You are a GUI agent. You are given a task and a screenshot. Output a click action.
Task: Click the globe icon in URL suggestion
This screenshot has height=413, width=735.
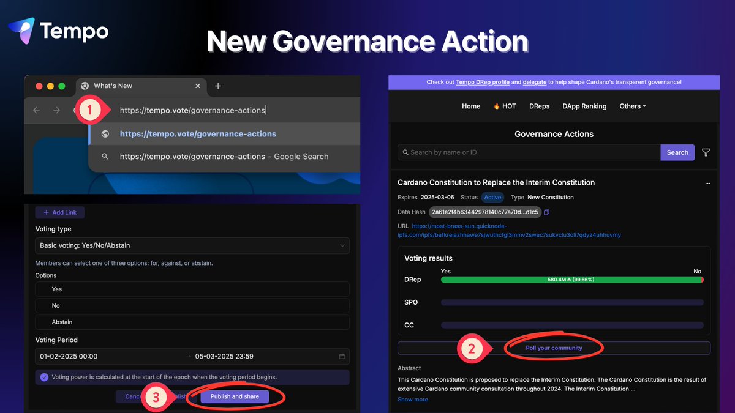click(x=105, y=134)
